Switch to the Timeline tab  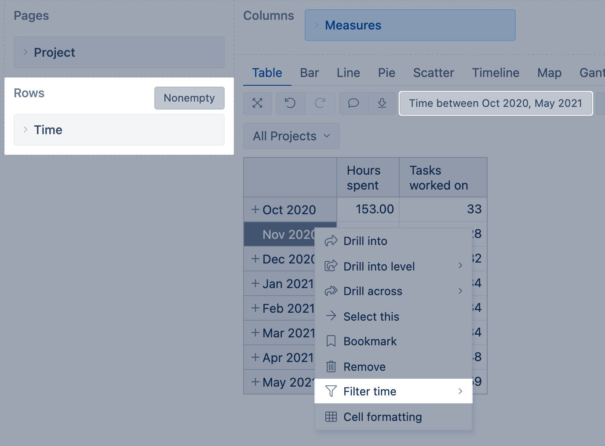pyautogui.click(x=496, y=73)
